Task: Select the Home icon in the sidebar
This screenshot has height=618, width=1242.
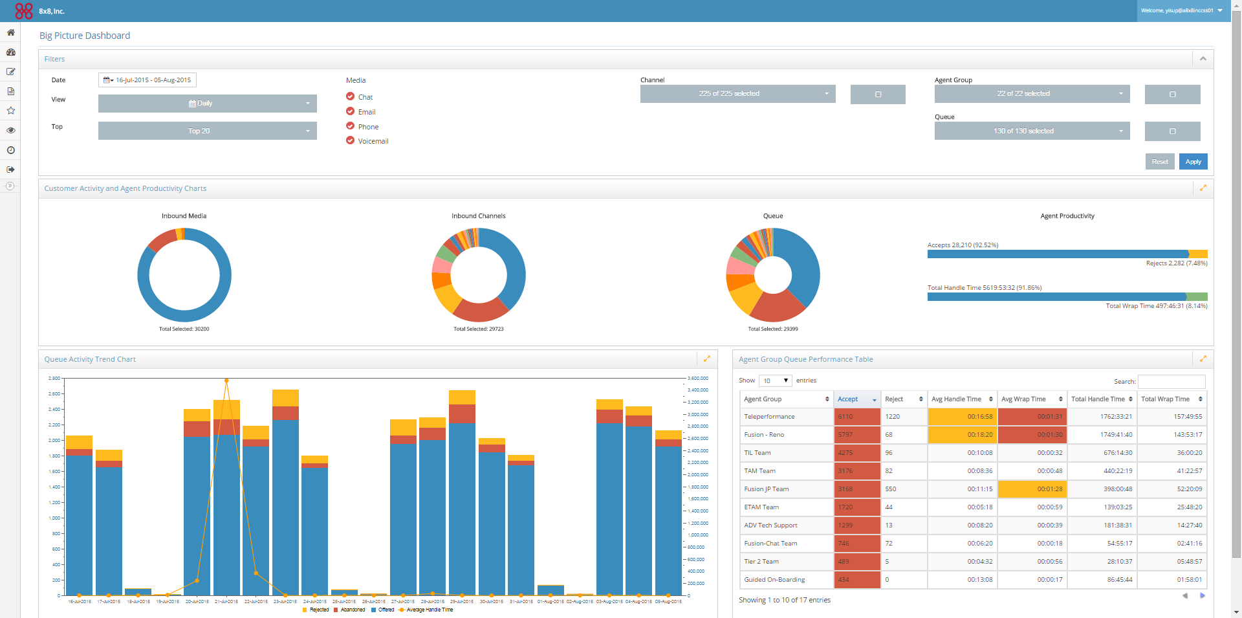Action: 10,32
